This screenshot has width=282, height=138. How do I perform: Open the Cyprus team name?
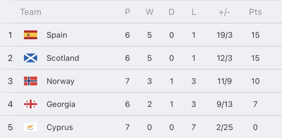[x=60, y=128]
